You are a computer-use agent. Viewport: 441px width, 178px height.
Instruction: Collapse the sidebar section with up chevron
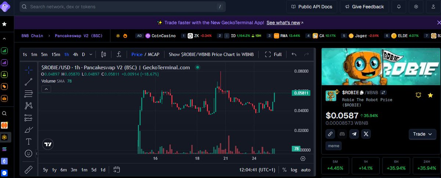point(4,39)
